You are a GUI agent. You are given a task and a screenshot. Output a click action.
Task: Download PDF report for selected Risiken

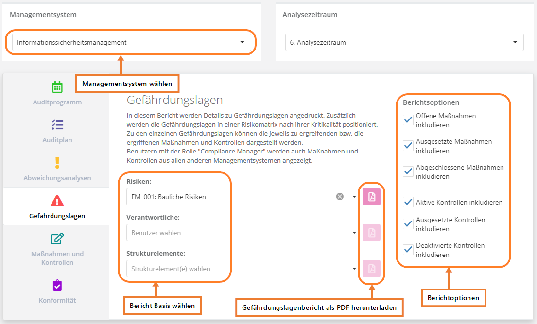tap(372, 197)
